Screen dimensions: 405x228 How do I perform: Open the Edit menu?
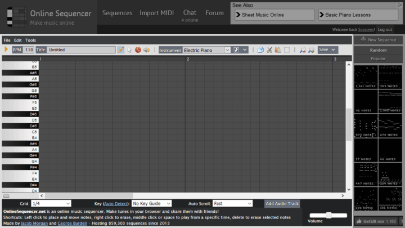coord(18,40)
